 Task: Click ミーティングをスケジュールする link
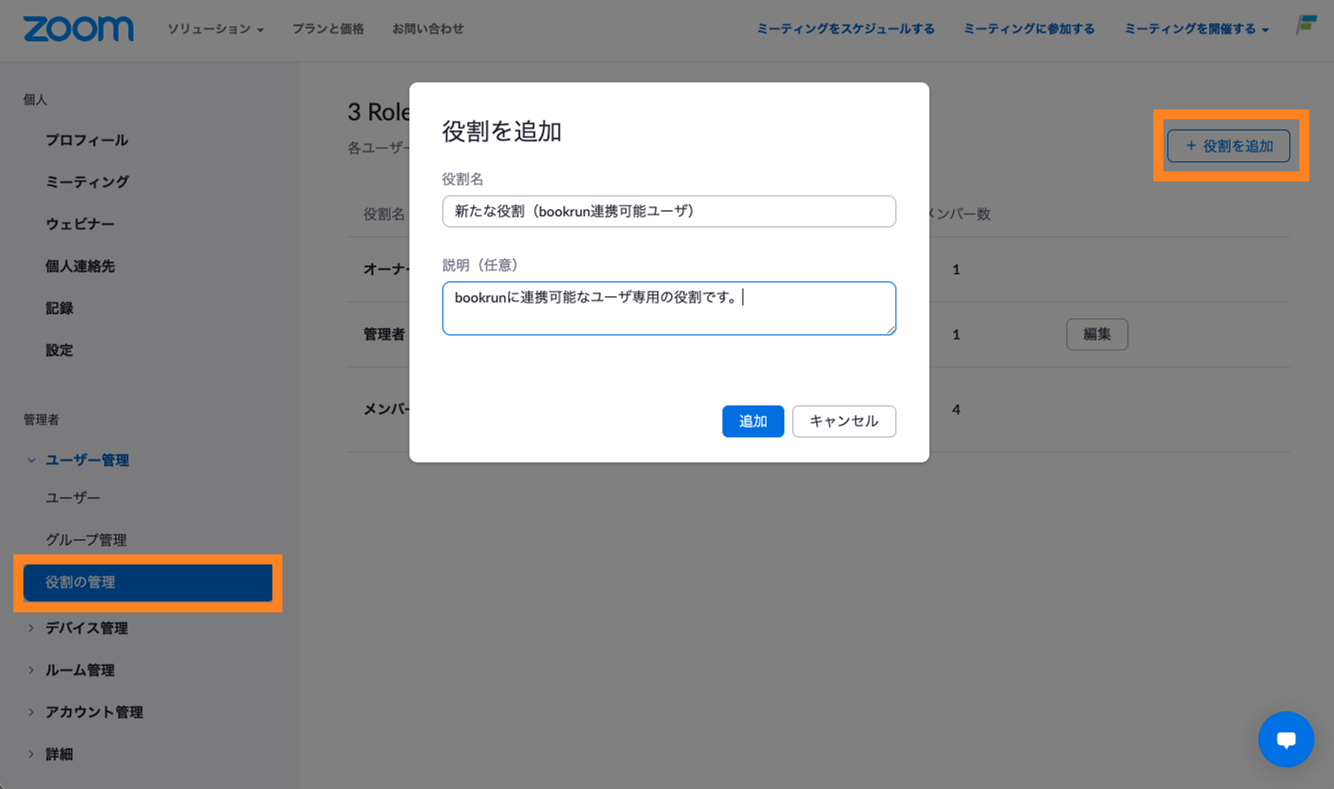(x=845, y=29)
